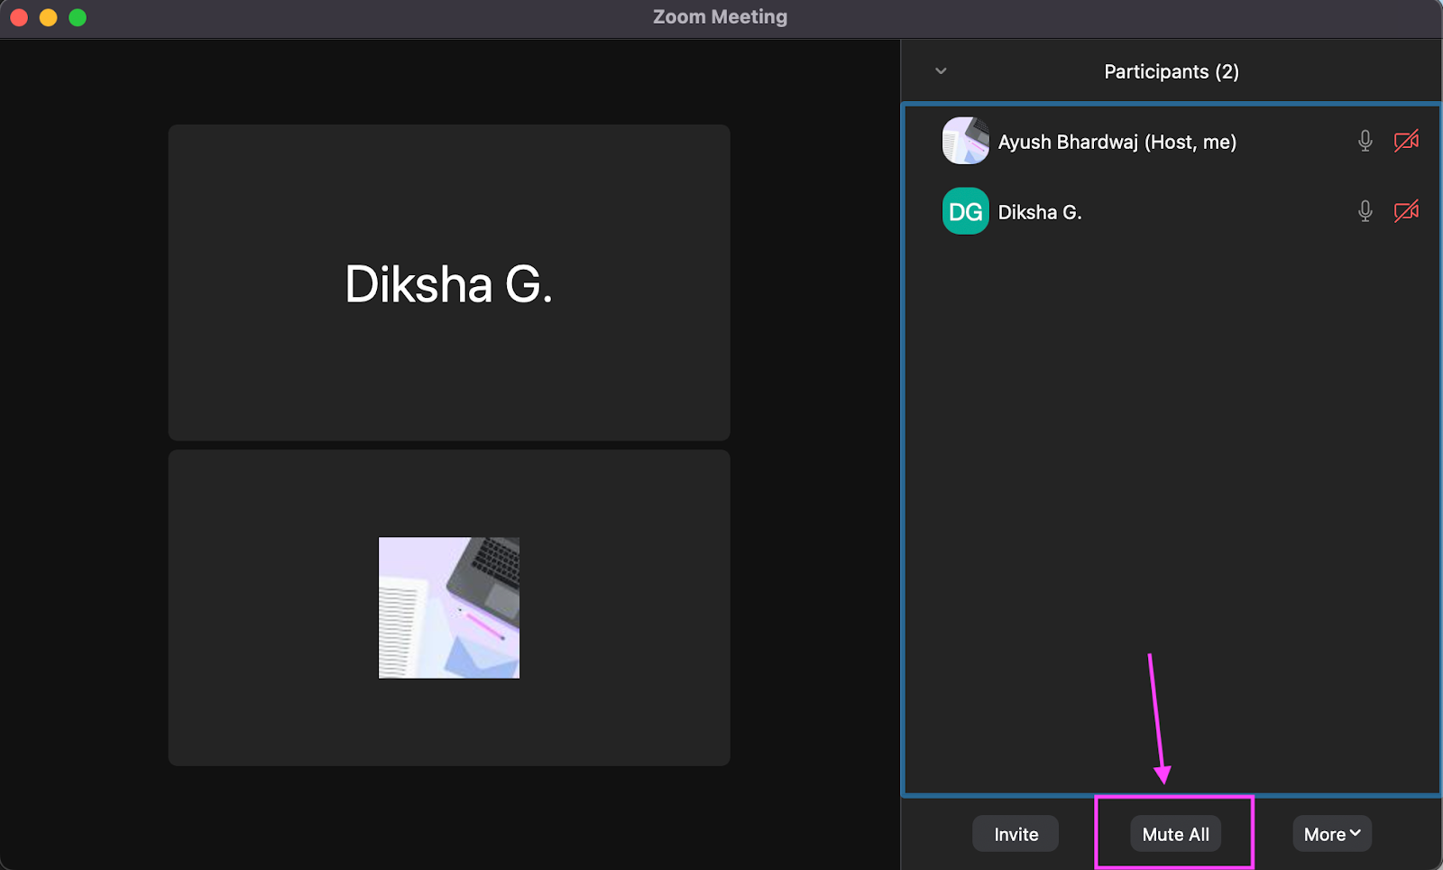Select the Participants (2) panel header
This screenshot has height=870, width=1443.
[x=1171, y=71]
